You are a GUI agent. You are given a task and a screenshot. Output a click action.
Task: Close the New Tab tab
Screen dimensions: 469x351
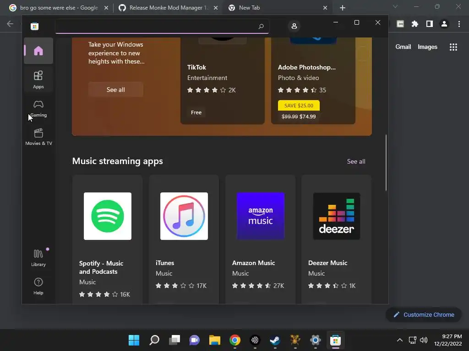325,8
